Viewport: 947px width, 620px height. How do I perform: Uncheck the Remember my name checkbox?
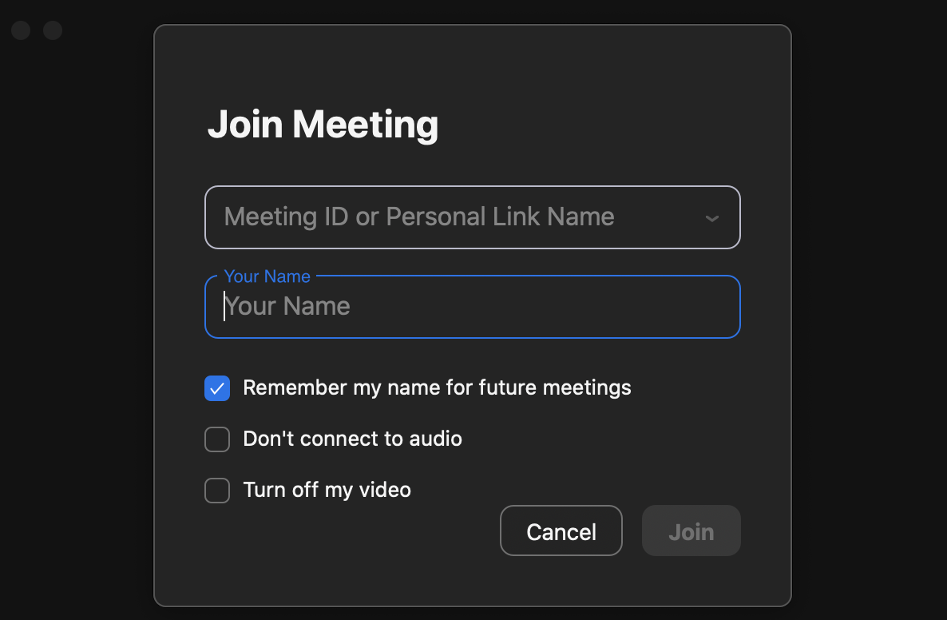coord(217,388)
